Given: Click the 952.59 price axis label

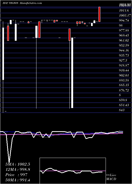Looking at the screenshot, I should [124, 45].
